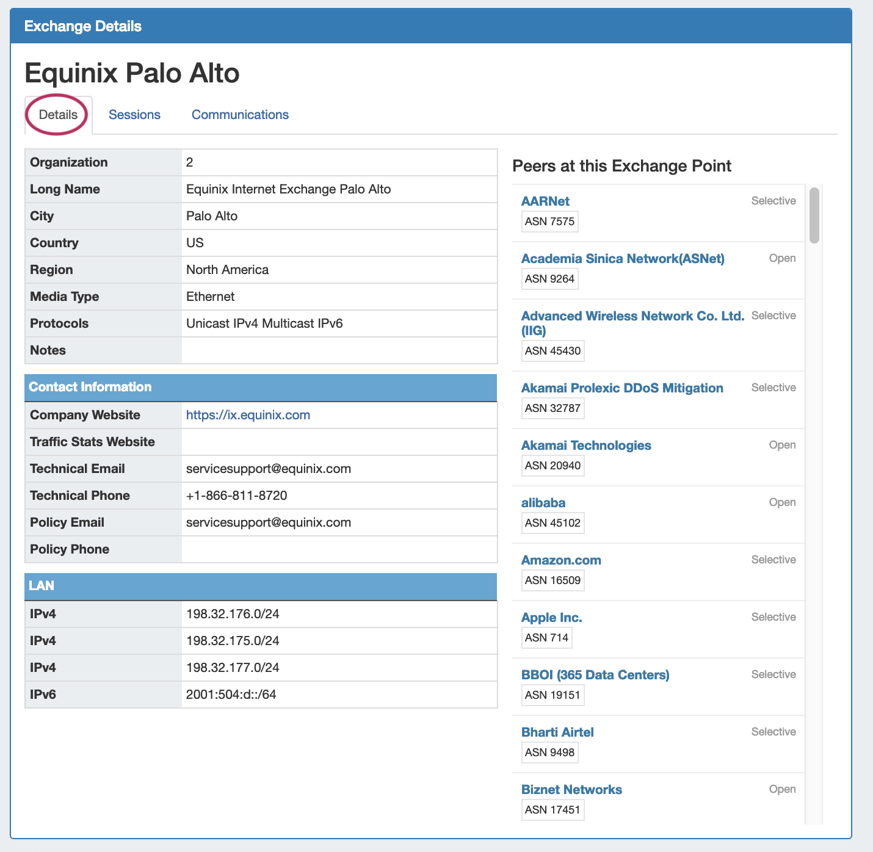Click the technical email servicesupport@equinix.com
The width and height of the screenshot is (873, 852).
[269, 469]
